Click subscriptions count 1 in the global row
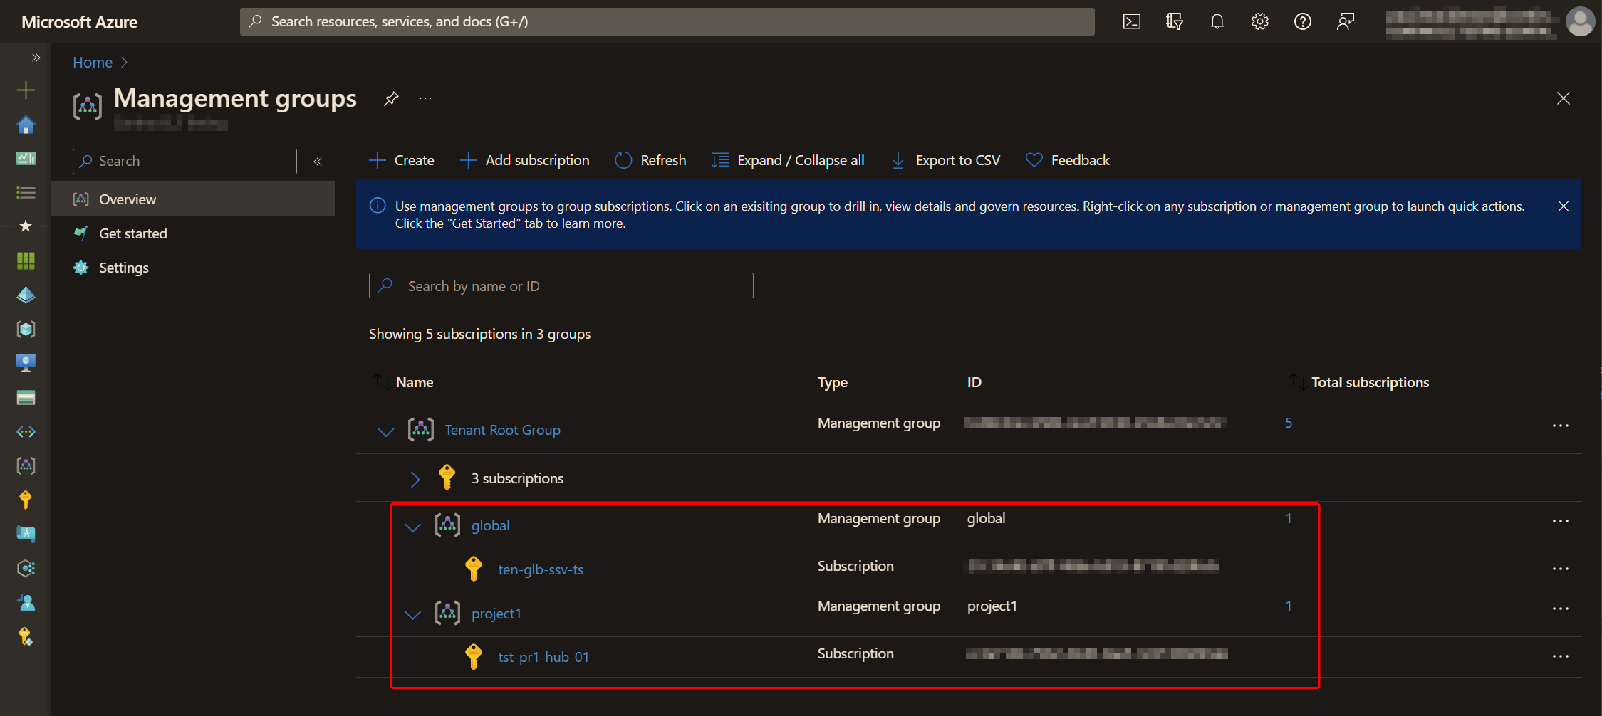This screenshot has height=716, width=1602. 1289,518
